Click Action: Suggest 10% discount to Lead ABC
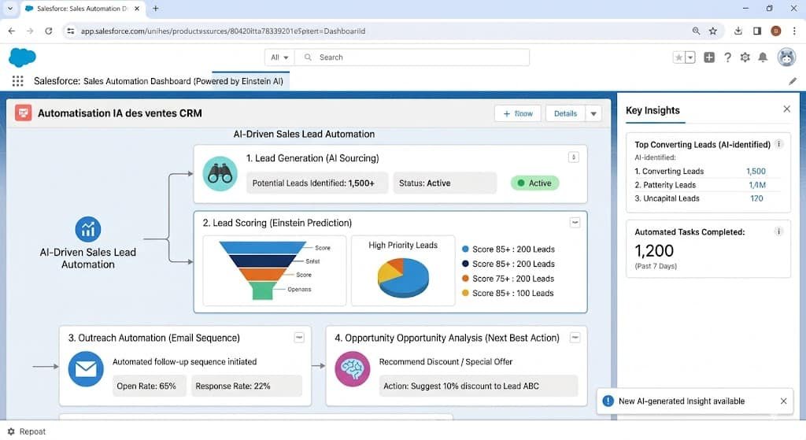 tap(478, 386)
